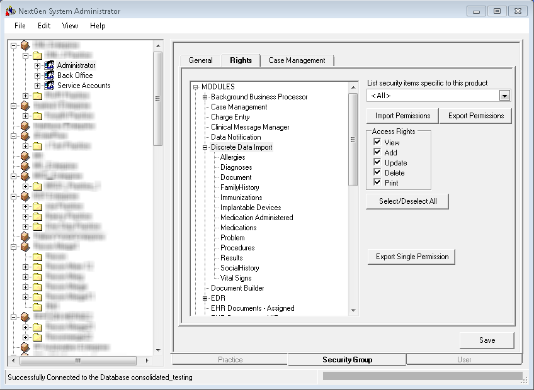Select EHR Documents - Assigned module
This screenshot has height=390, width=534.
click(253, 308)
